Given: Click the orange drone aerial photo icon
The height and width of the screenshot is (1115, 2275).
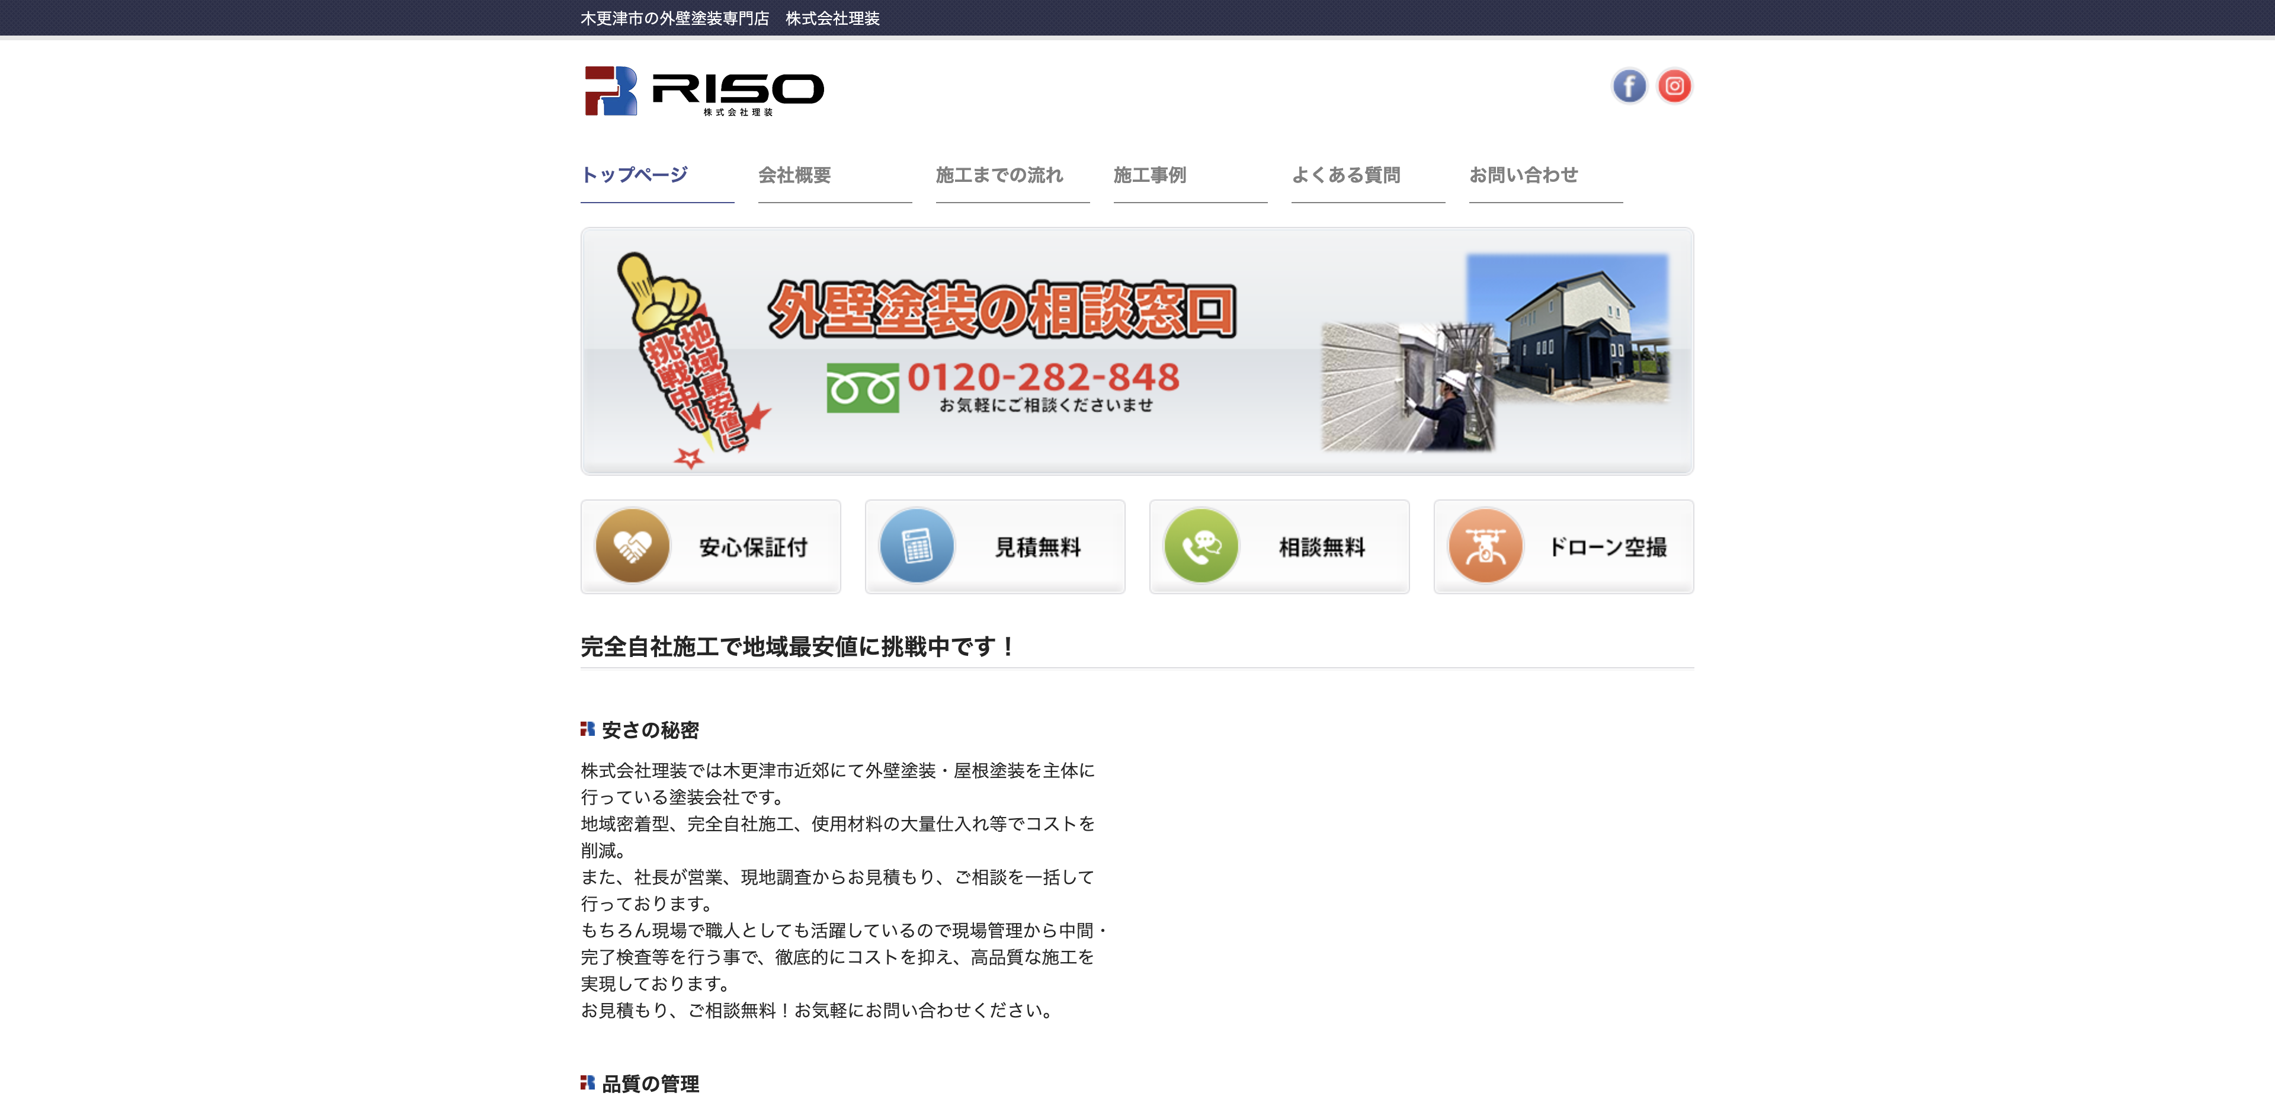Looking at the screenshot, I should click(1485, 546).
